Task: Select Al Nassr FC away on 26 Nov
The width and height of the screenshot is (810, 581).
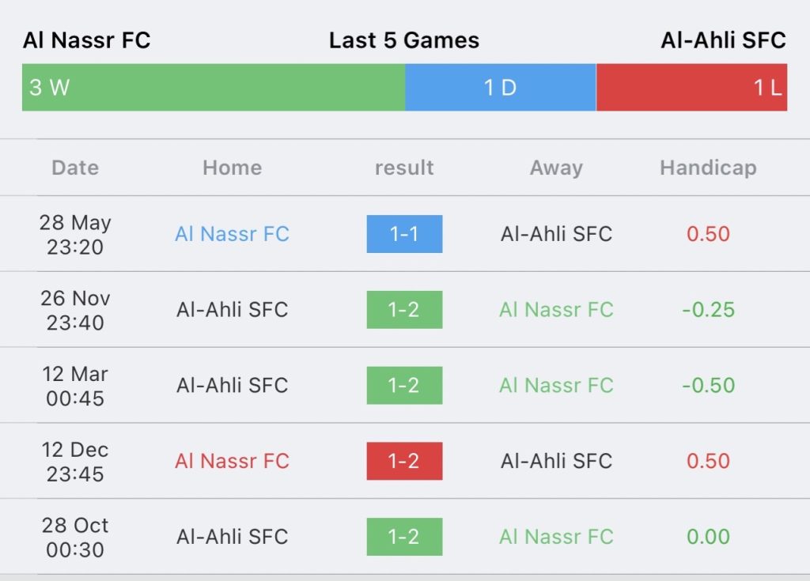Action: coord(556,310)
